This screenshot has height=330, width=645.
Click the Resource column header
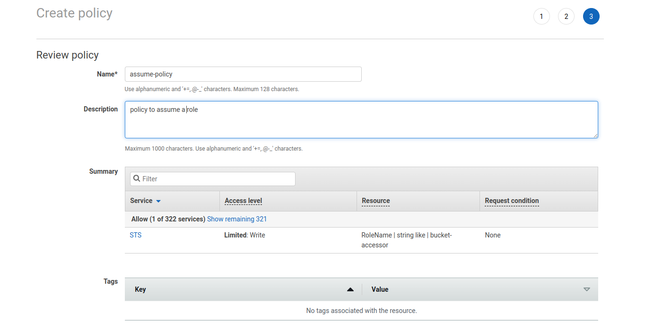click(x=375, y=201)
